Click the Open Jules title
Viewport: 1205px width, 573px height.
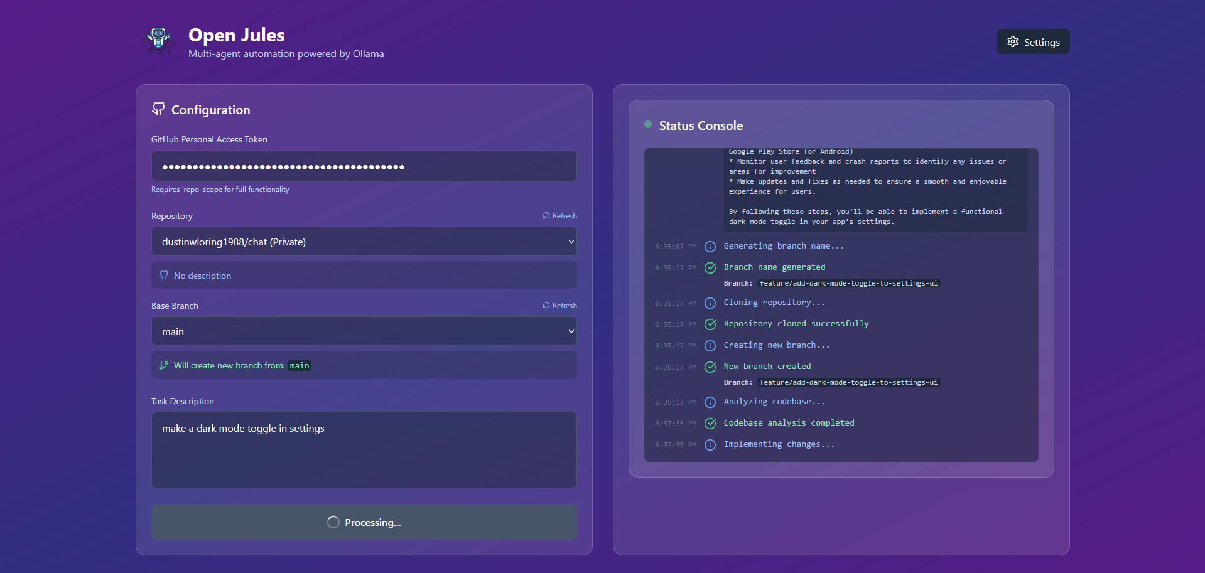237,35
